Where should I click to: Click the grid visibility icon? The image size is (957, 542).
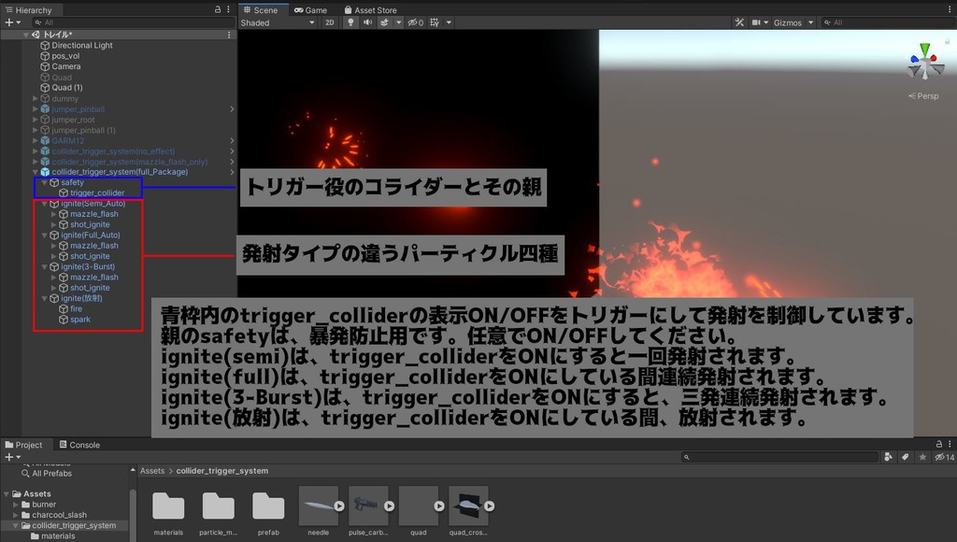(436, 22)
